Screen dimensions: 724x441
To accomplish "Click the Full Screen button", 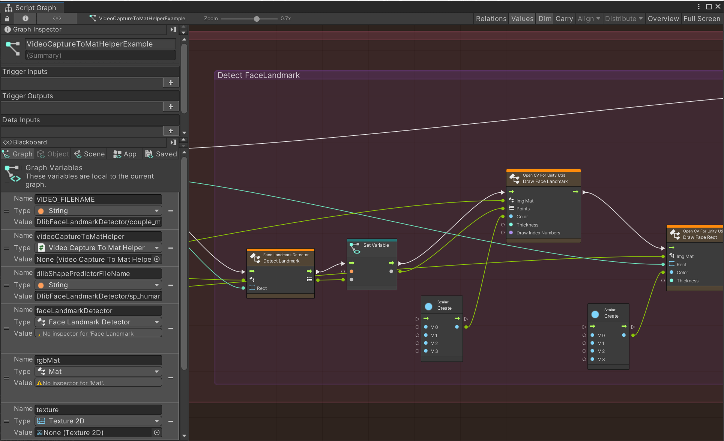I will coord(701,18).
